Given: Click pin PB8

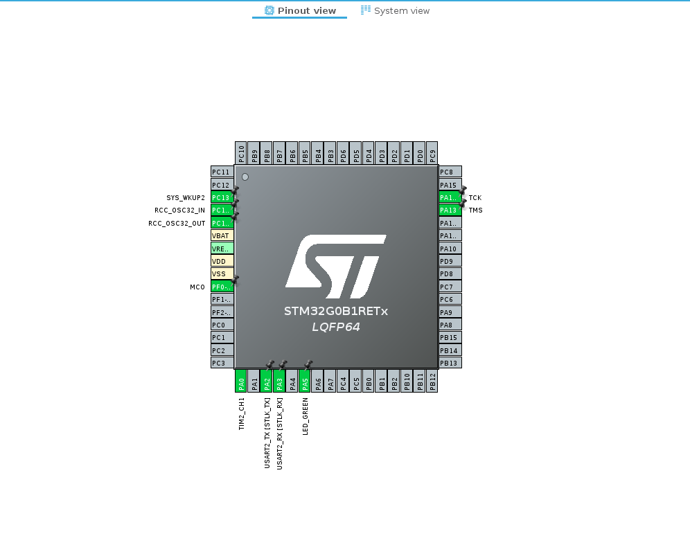Looking at the screenshot, I should pyautogui.click(x=266, y=153).
